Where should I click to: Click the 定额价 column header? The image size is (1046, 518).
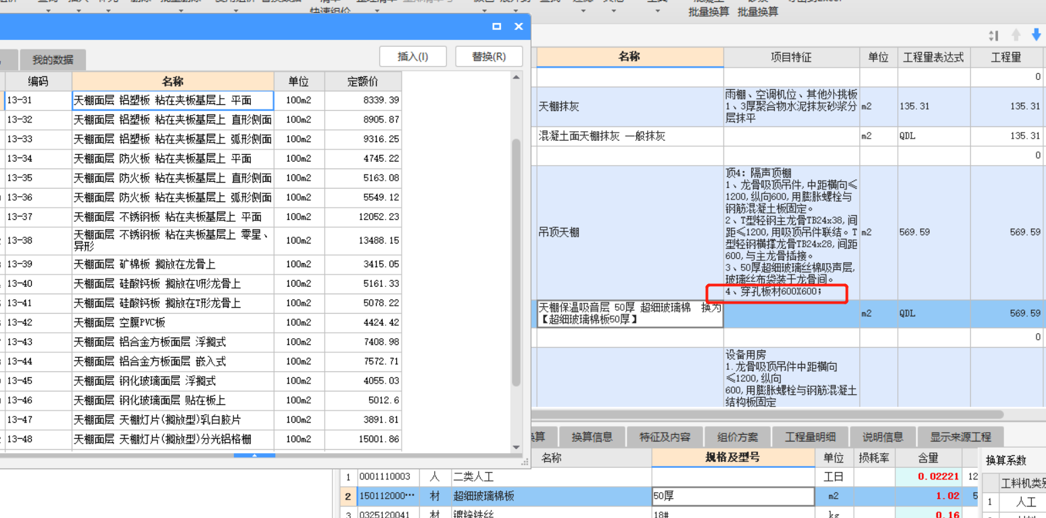(363, 82)
